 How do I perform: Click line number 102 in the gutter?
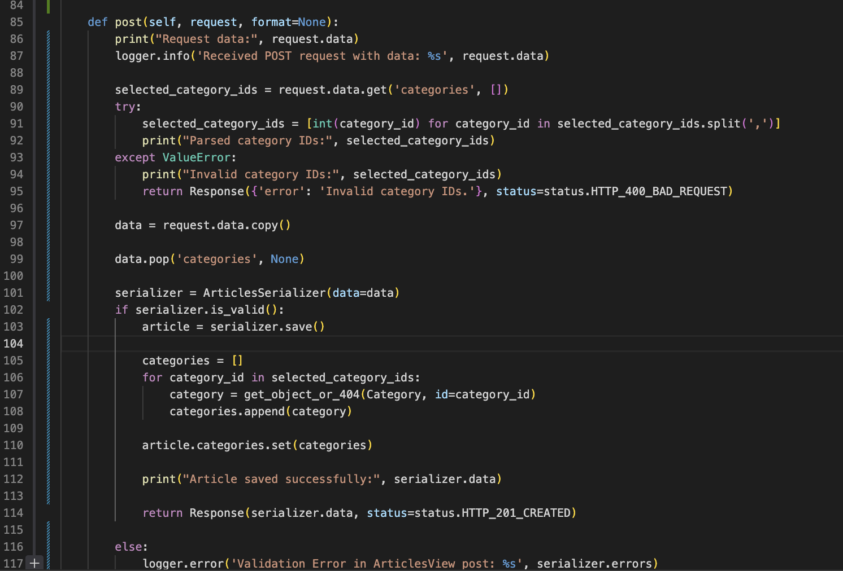pos(14,310)
